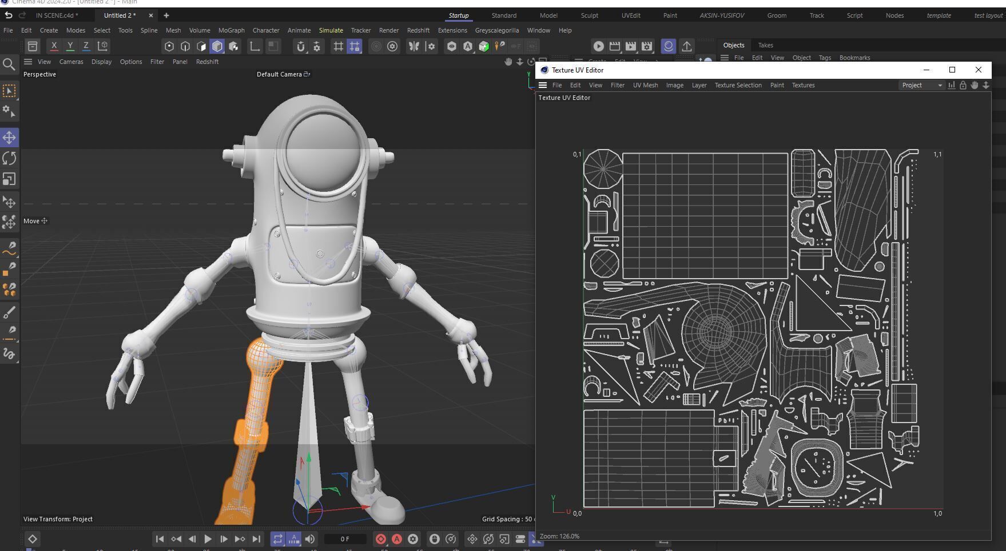Open Objects panel hamburger menu

725,58
